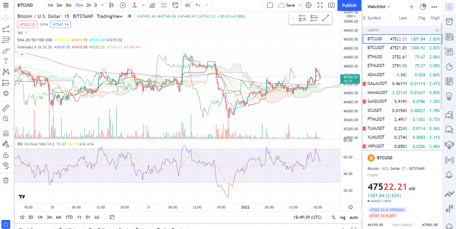Enter fullscreen mode
456x229 pixels.
tap(320, 5)
